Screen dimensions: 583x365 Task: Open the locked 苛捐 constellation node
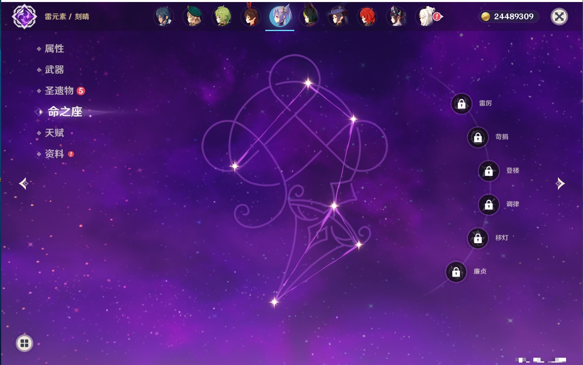(478, 137)
